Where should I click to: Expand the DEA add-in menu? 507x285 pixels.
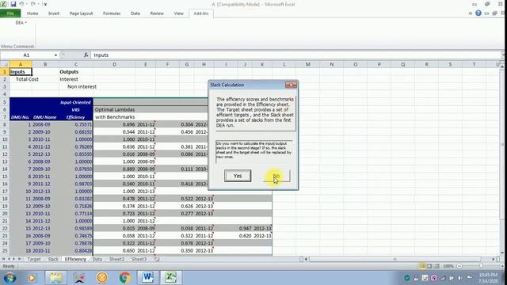(x=21, y=23)
